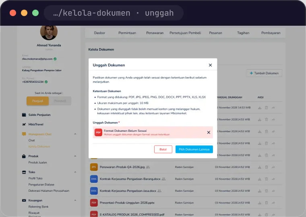Share Kontrak-Kerjasama-Pengadaan-Jasa.docx
Image resolution: width=306 pixels, height=217 pixels.
pyautogui.click(x=273, y=191)
